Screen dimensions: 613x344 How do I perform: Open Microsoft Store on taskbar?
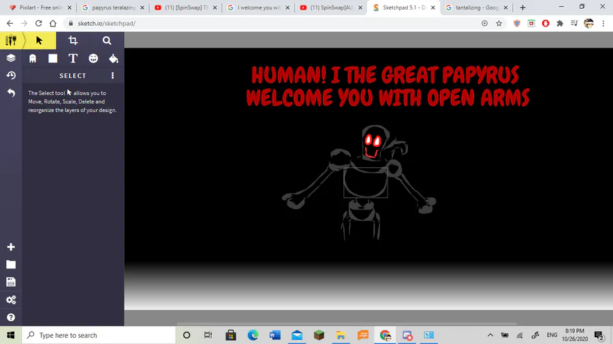click(231, 335)
